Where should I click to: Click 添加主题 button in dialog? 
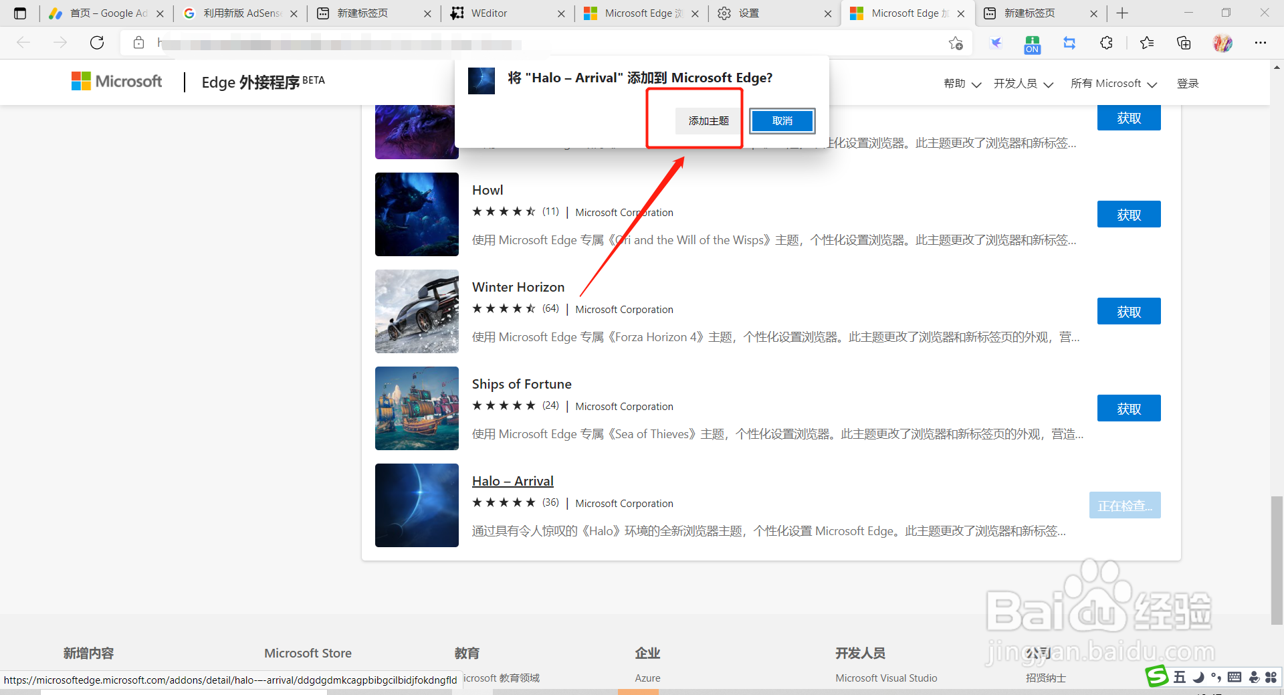pos(708,121)
